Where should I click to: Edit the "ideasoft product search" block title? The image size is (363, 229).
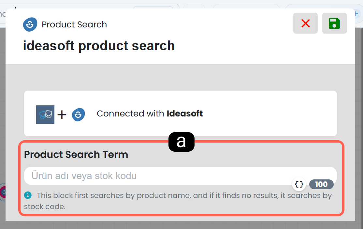(99, 46)
